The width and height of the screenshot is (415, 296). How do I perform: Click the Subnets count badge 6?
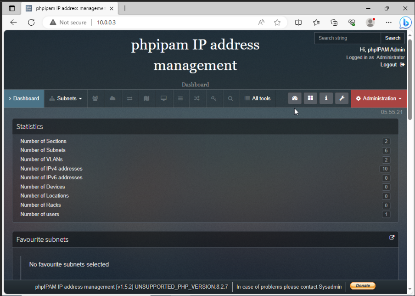click(386, 150)
